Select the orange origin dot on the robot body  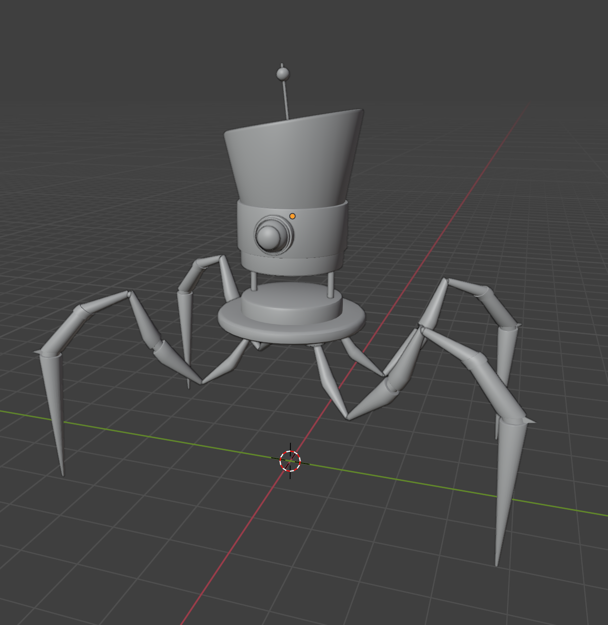tap(292, 216)
